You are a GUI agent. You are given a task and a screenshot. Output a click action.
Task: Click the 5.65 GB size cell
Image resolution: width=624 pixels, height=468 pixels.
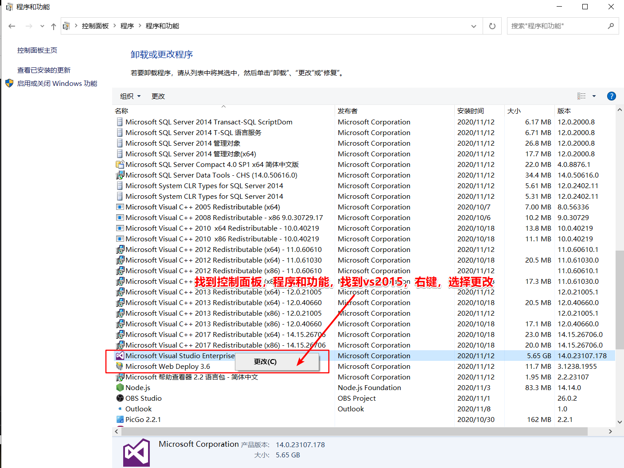pos(539,356)
